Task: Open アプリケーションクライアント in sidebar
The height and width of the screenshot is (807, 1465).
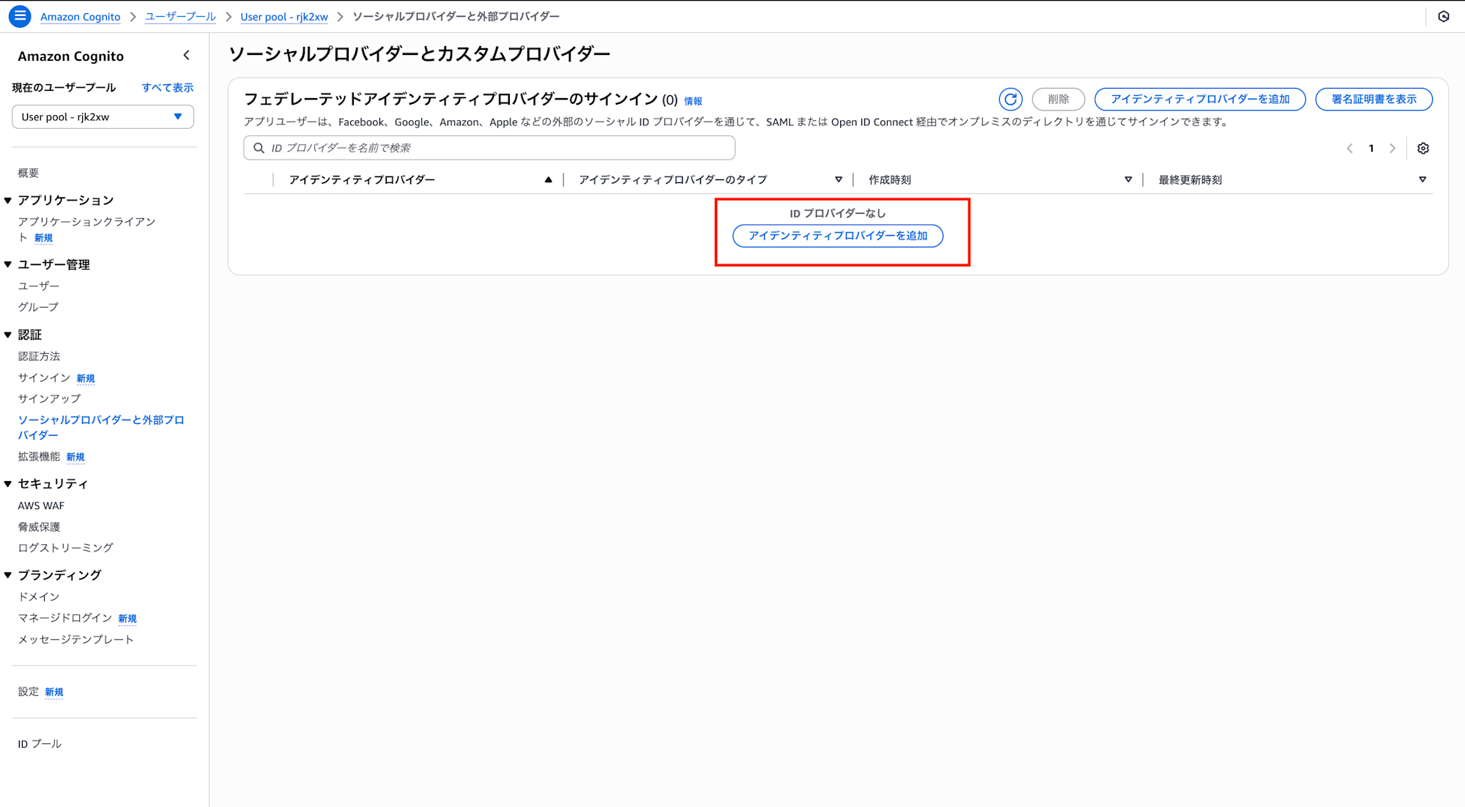Action: click(86, 229)
